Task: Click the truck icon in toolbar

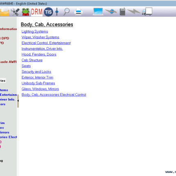Action: (x=147, y=11)
